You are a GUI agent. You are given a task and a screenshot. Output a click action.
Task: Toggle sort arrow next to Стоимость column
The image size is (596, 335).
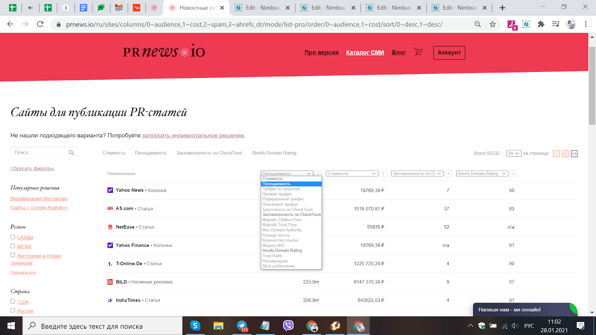[383, 174]
